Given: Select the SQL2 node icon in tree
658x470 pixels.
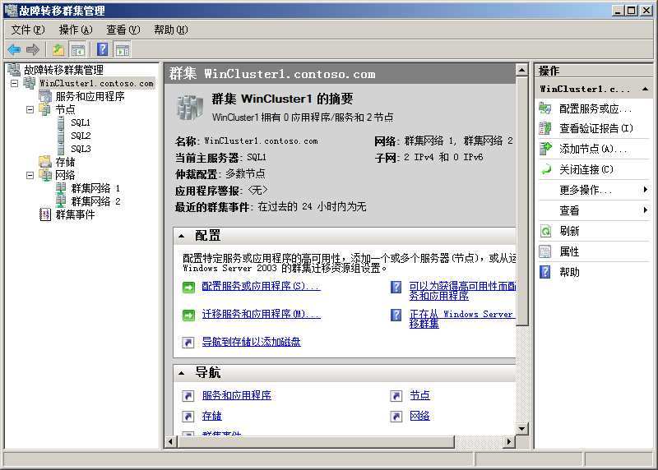Looking at the screenshot, I should pyautogui.click(x=62, y=136).
